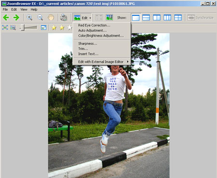Click the zoom slider handle

23,28
